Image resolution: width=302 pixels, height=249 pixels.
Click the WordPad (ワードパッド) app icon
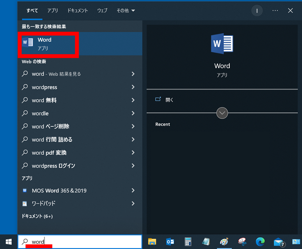(25, 204)
